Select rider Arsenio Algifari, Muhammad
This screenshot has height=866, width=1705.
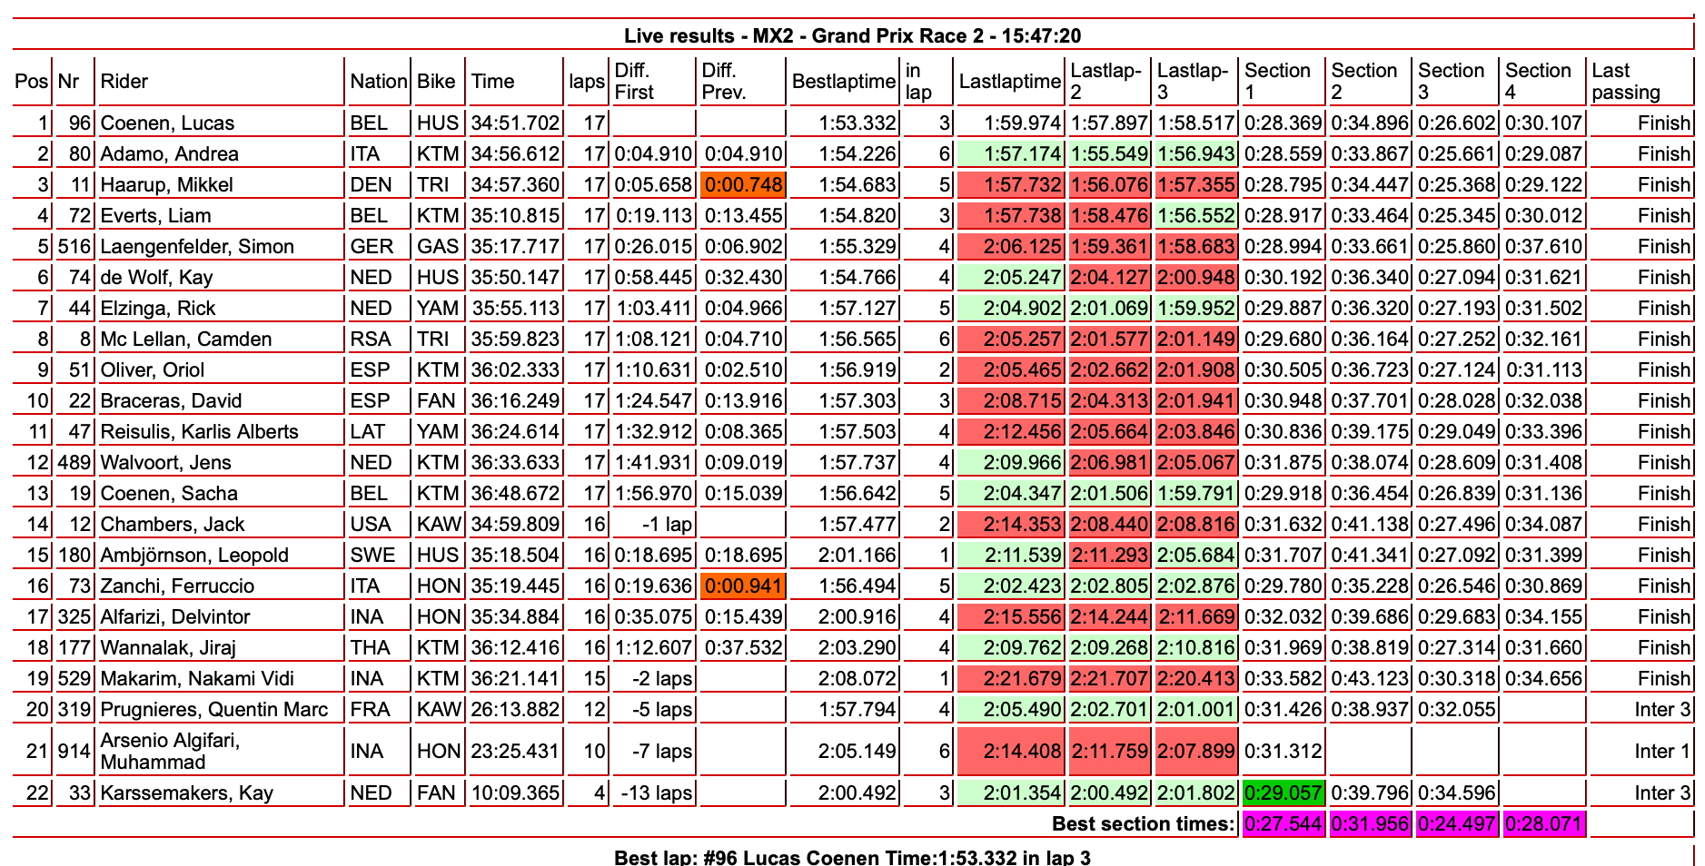click(x=170, y=752)
